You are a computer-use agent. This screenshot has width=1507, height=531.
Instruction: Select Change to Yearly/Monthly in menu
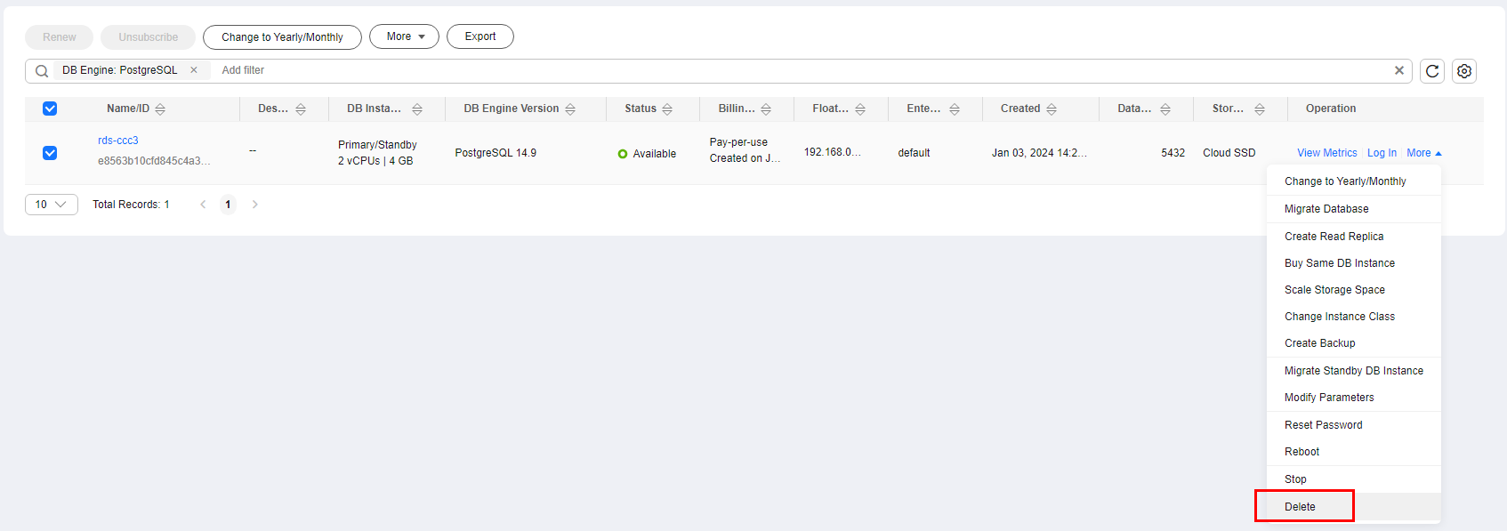1354,181
